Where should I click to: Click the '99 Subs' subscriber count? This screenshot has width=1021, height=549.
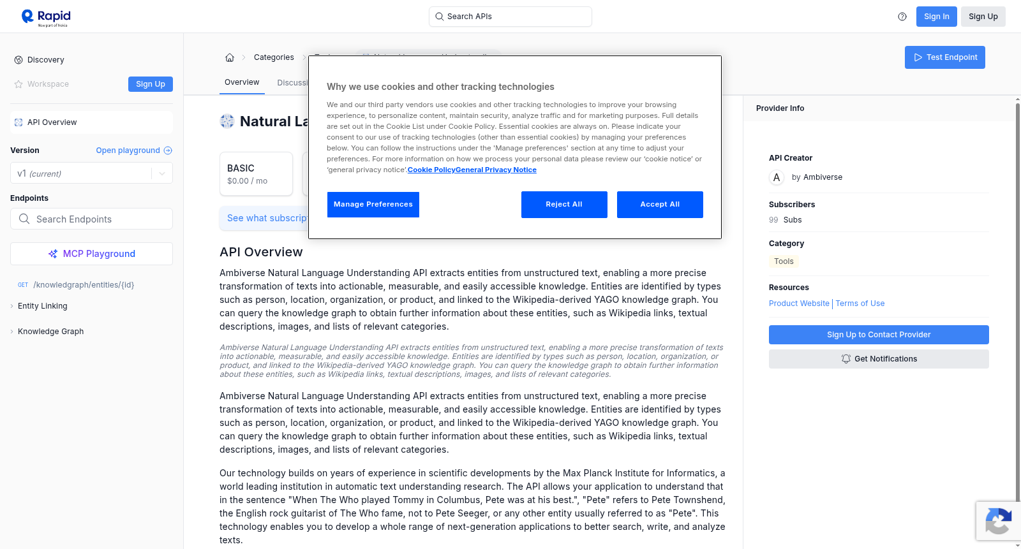pyautogui.click(x=785, y=220)
